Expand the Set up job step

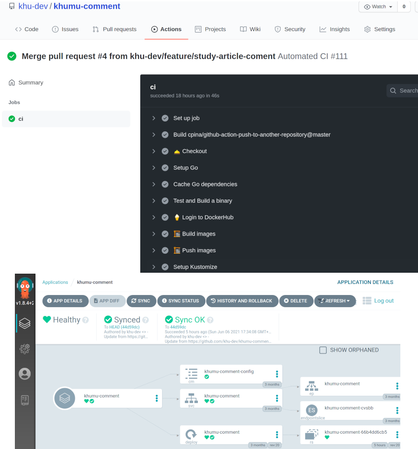(154, 118)
